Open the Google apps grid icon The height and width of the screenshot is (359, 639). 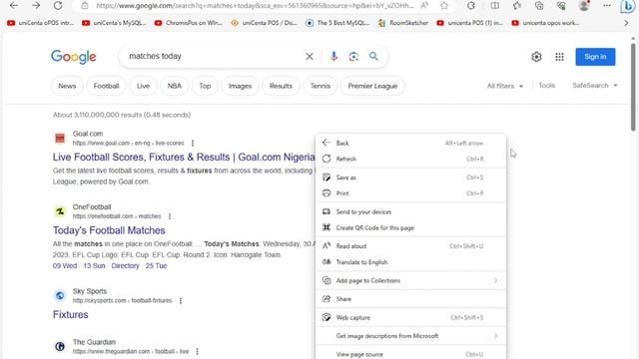tap(559, 57)
